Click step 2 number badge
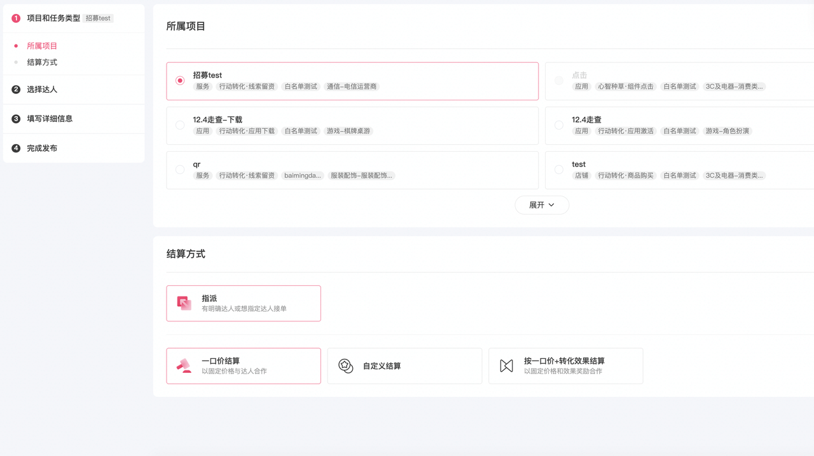Screen dimensions: 814x456 [x=16, y=90]
